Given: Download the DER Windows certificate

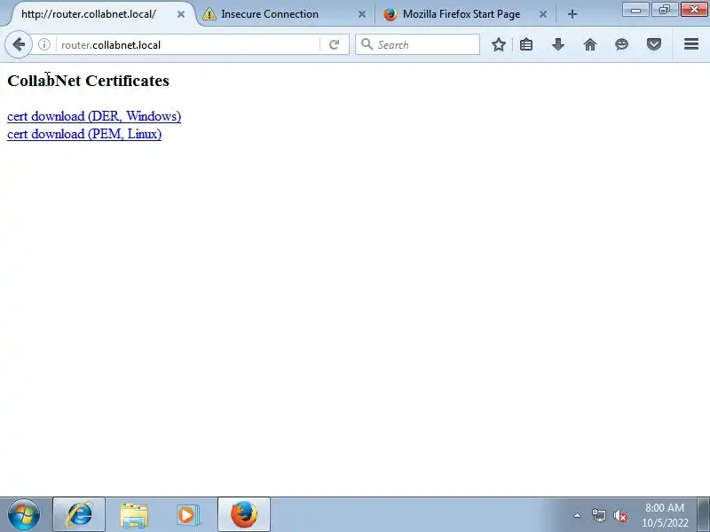Looking at the screenshot, I should click(94, 116).
